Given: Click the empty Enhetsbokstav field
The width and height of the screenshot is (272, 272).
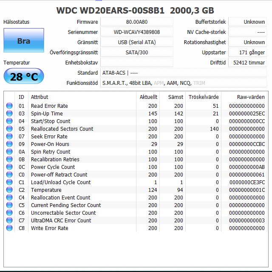Looking at the screenshot, I should [x=137, y=63].
